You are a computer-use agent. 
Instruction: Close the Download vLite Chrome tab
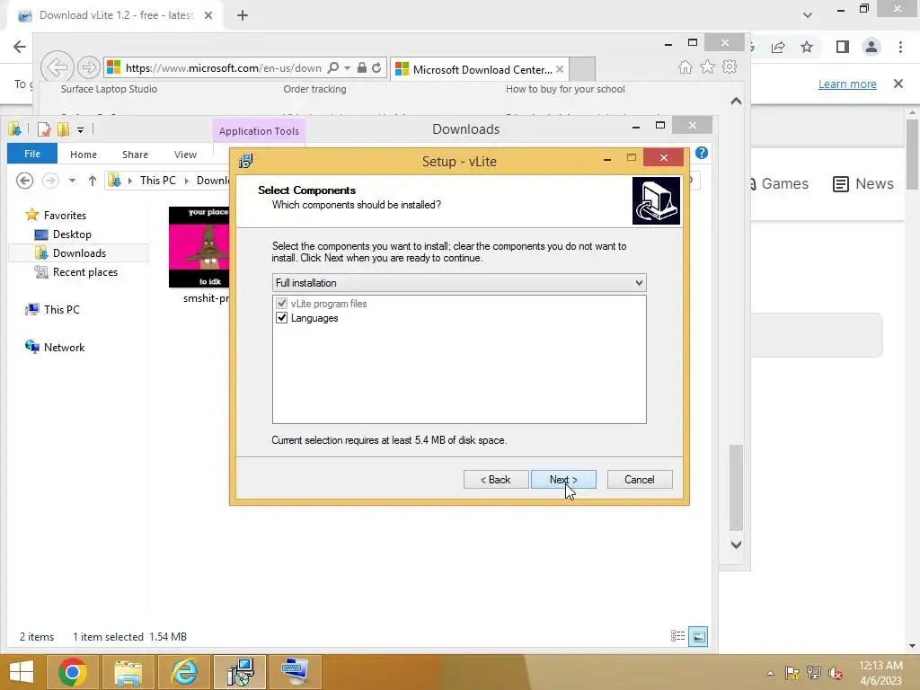[208, 15]
